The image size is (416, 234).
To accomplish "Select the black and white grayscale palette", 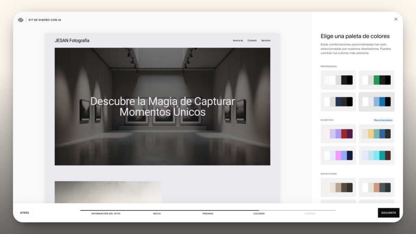I will (338, 80).
